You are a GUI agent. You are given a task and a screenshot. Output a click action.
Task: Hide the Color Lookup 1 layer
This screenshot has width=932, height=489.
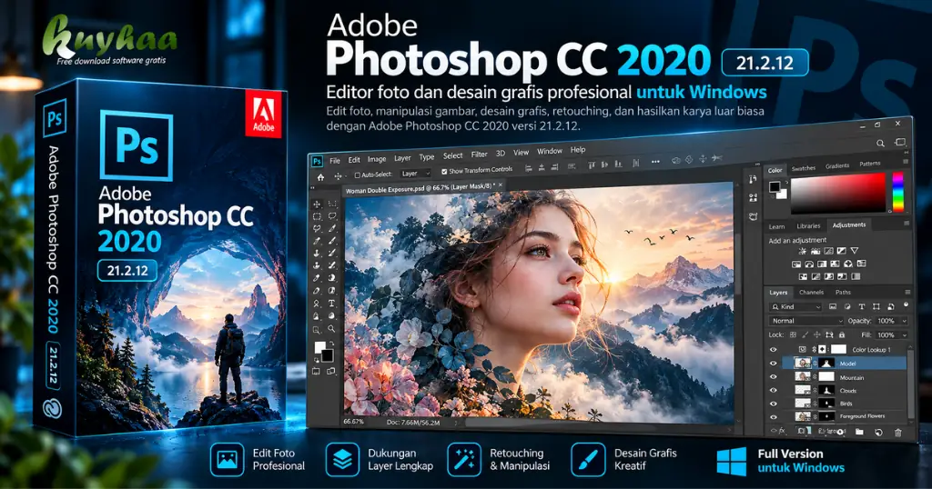774,350
